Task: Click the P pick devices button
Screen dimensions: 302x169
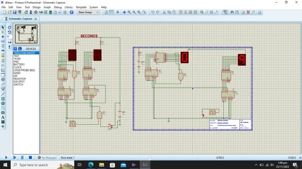Action: [15, 49]
